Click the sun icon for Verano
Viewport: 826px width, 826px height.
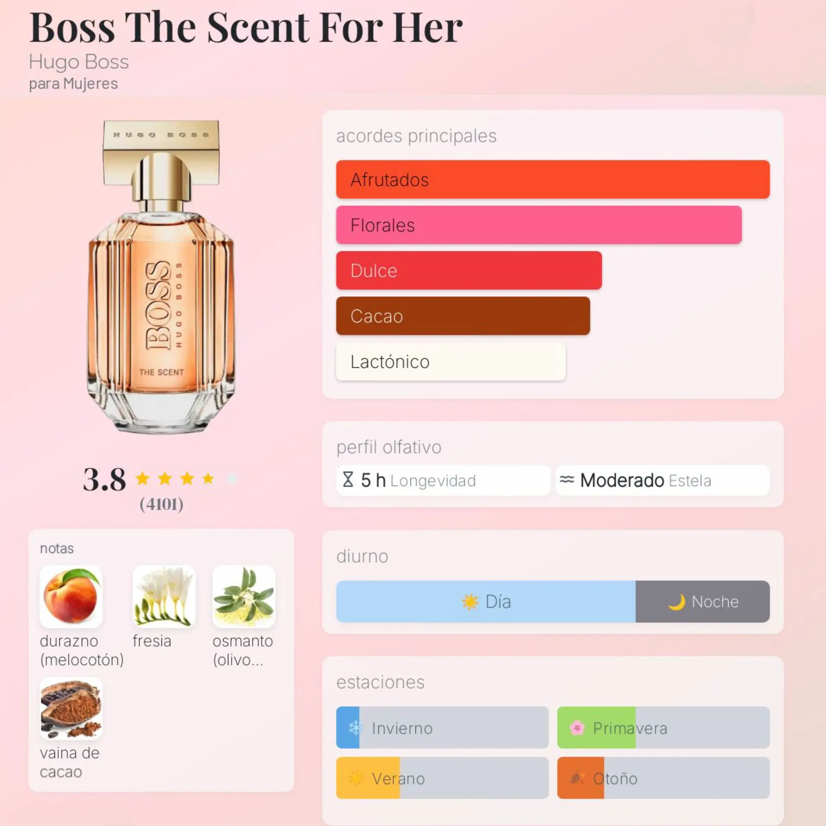(x=355, y=778)
